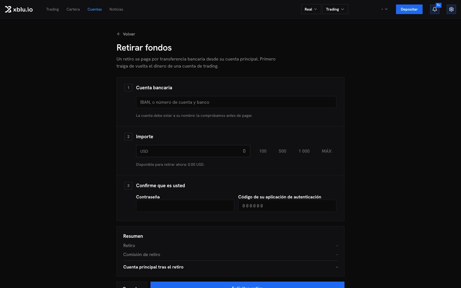
Task: Open the Noticias tab
Action: click(116, 9)
